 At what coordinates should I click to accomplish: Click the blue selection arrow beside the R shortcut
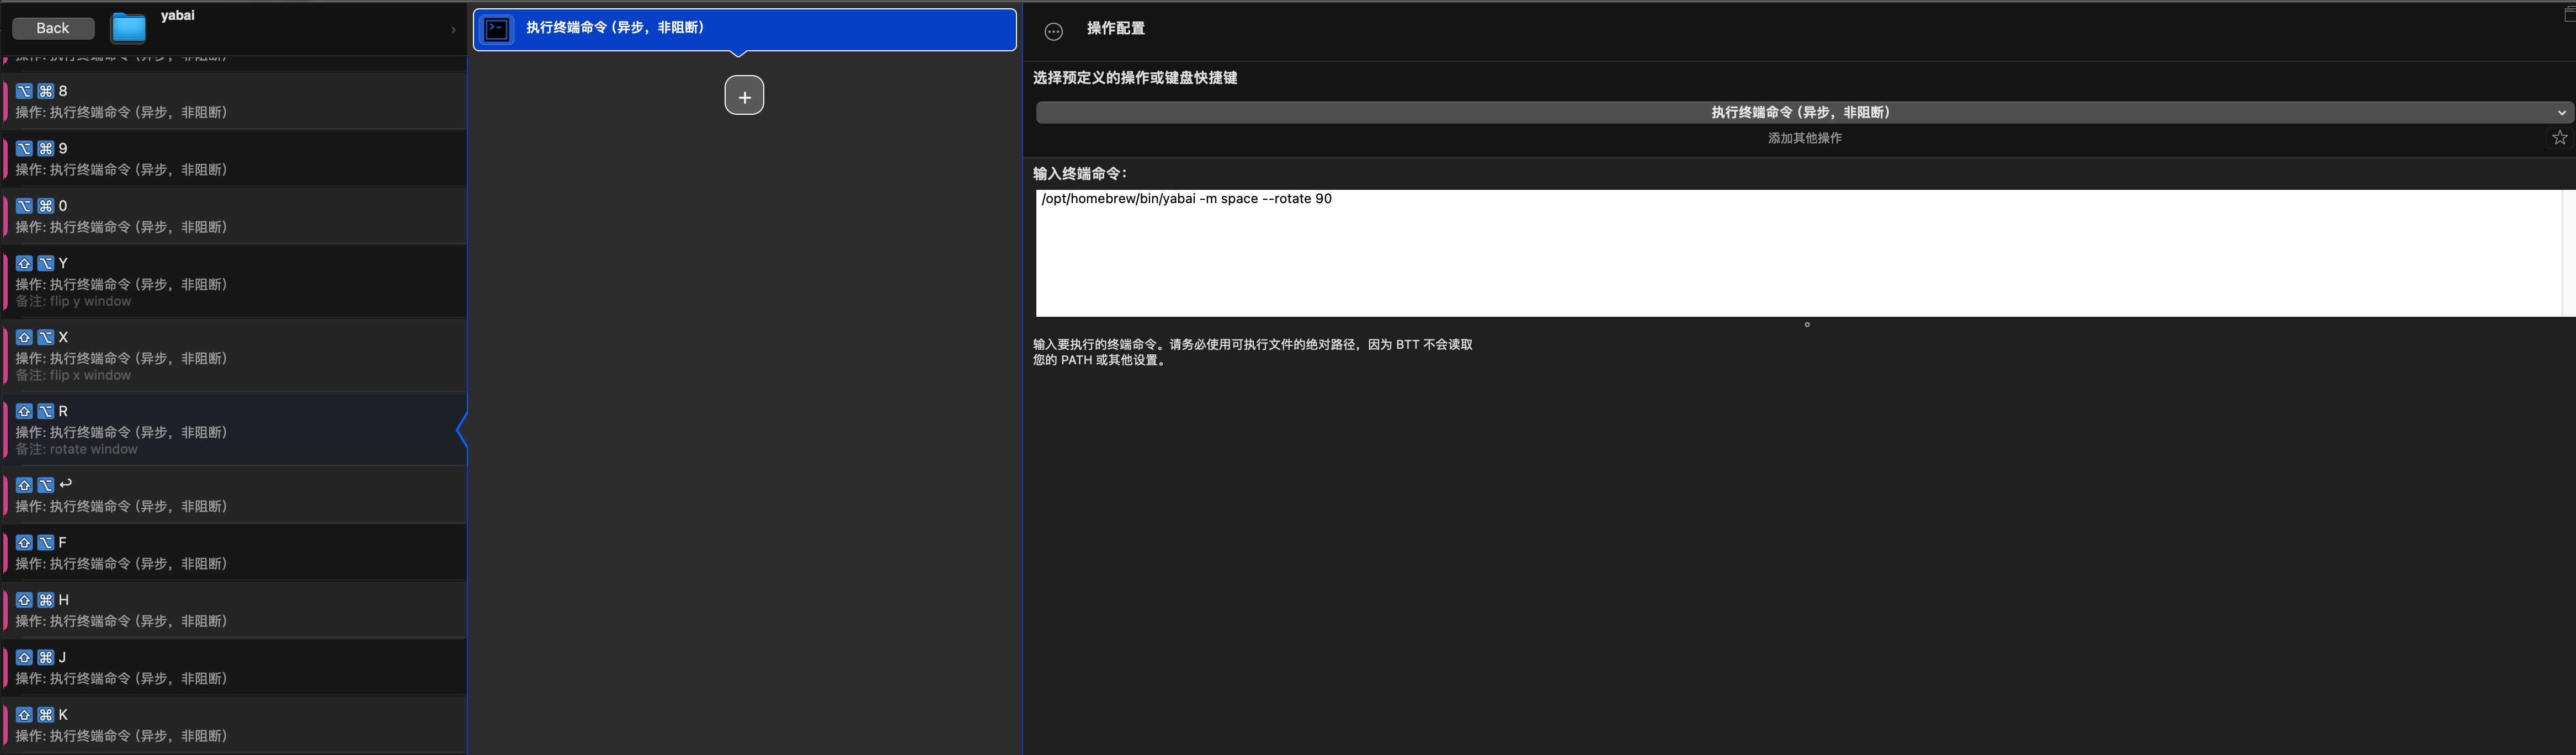[461, 431]
